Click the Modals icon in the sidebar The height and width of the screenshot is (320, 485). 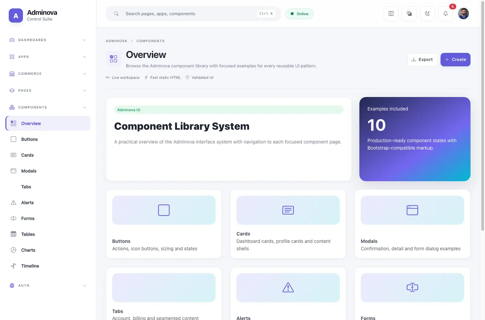(x=13, y=171)
